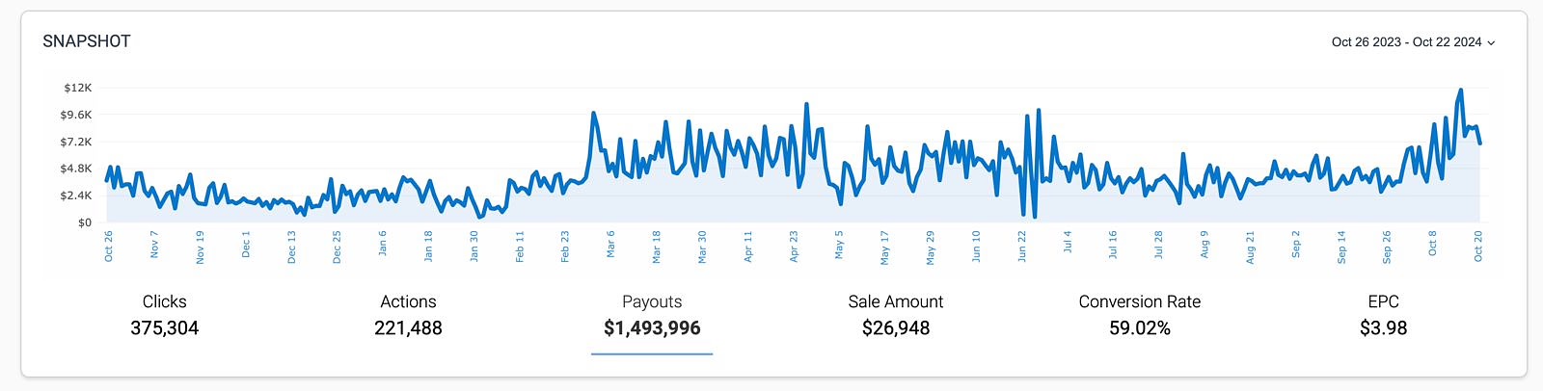Click the Apr 23 x-axis label
The width and height of the screenshot is (1543, 391).
(794, 247)
